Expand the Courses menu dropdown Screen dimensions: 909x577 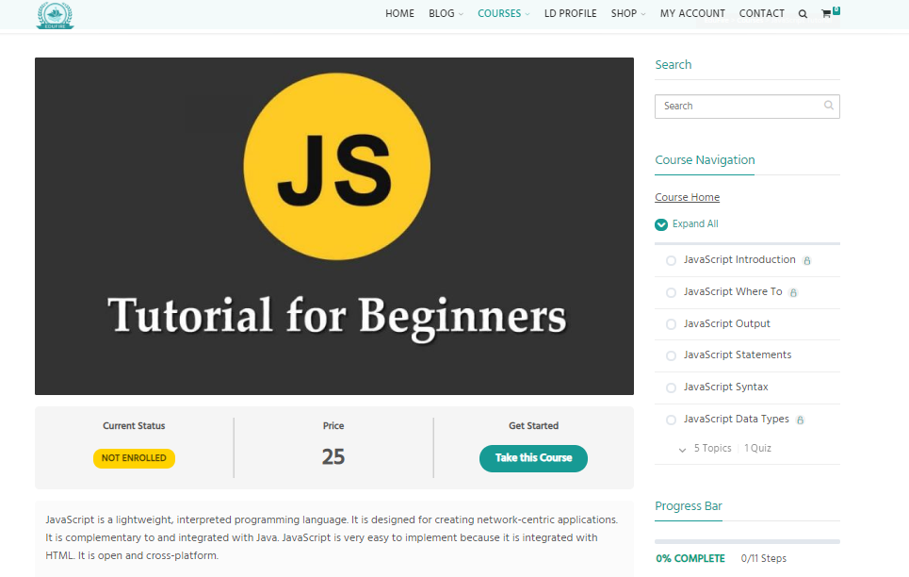[x=528, y=14]
